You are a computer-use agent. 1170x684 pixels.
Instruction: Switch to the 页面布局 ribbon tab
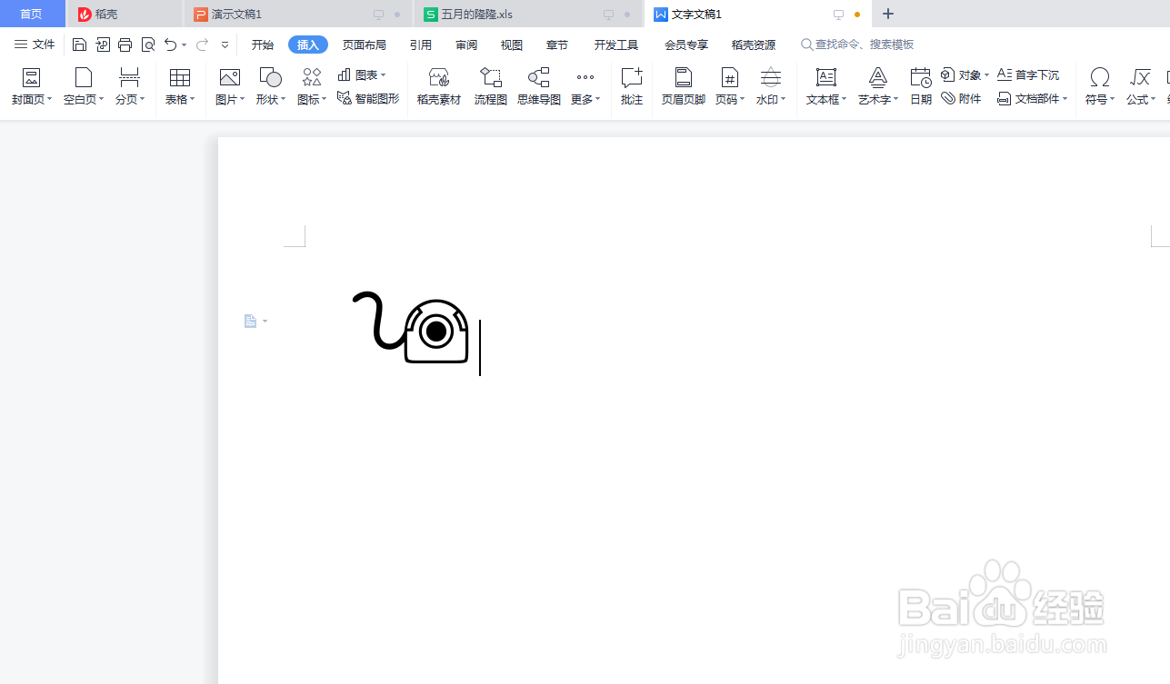click(x=364, y=44)
